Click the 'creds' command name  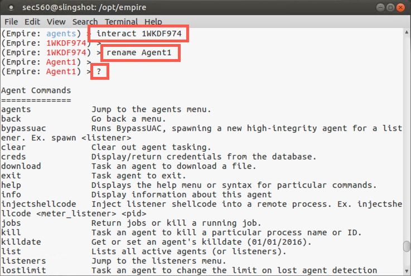[13, 157]
